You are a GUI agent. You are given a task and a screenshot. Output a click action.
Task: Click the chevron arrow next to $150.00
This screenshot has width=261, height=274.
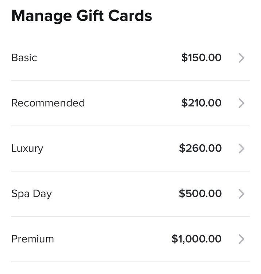(x=241, y=58)
